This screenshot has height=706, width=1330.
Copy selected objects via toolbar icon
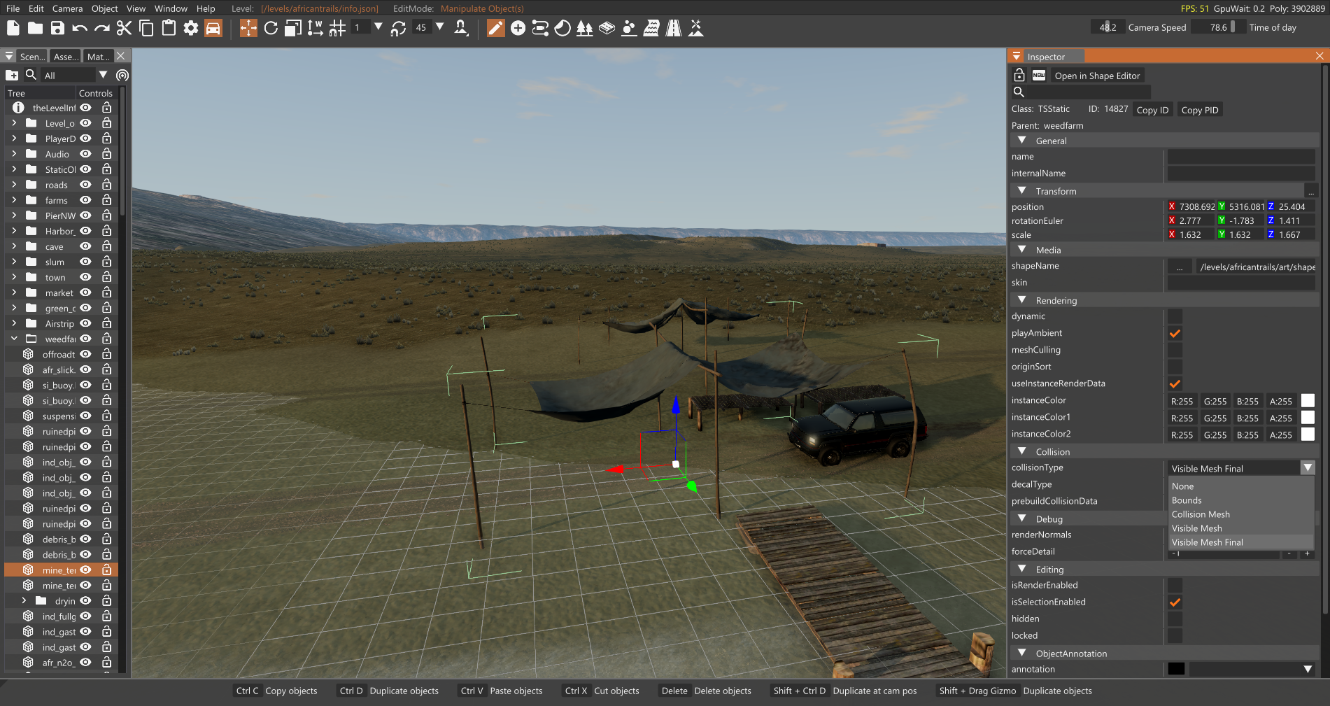(146, 28)
